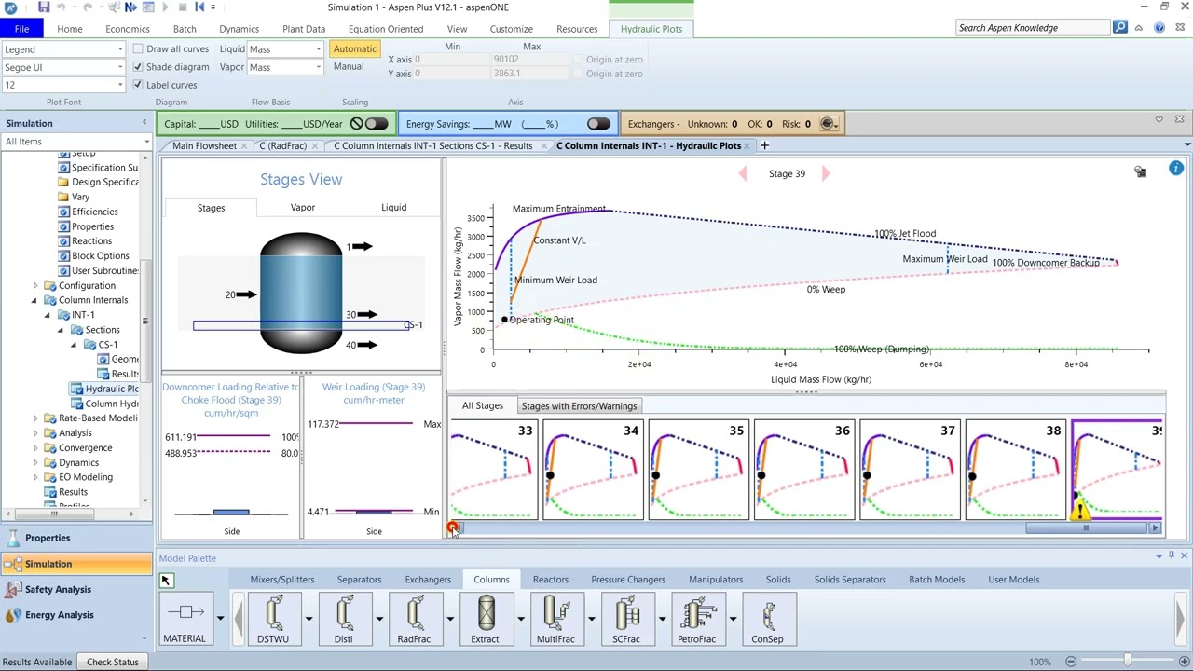Open the Safety Analysis environment button
This screenshot has height=671, width=1193.
[x=76, y=589]
